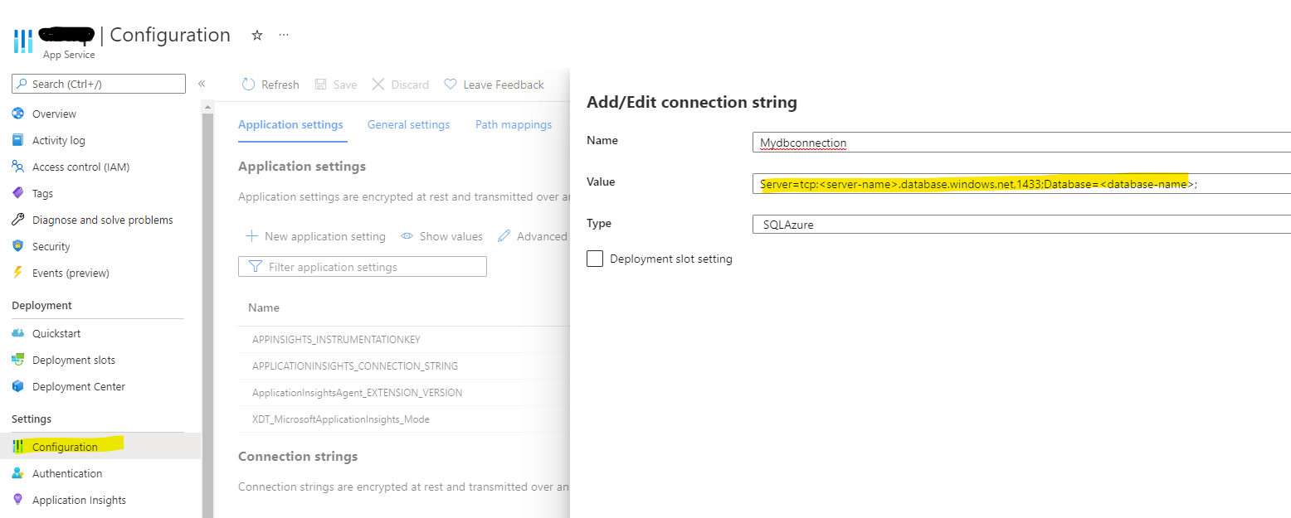Click Leave Feedback link
The height and width of the screenshot is (518, 1291).
pyautogui.click(x=494, y=85)
